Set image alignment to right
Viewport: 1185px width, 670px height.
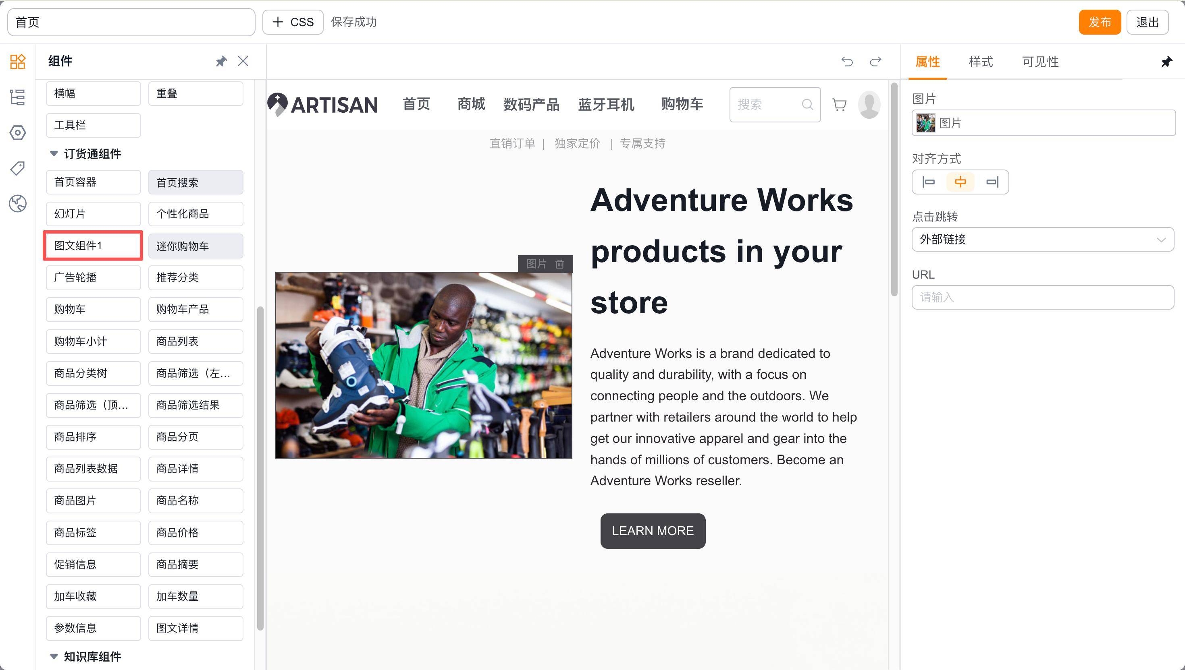pyautogui.click(x=992, y=182)
